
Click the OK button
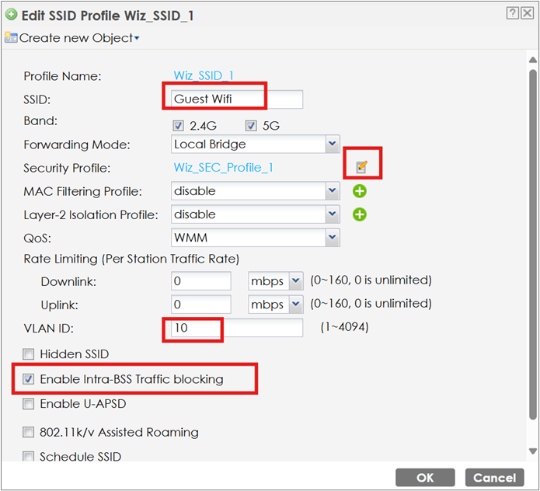tap(425, 478)
